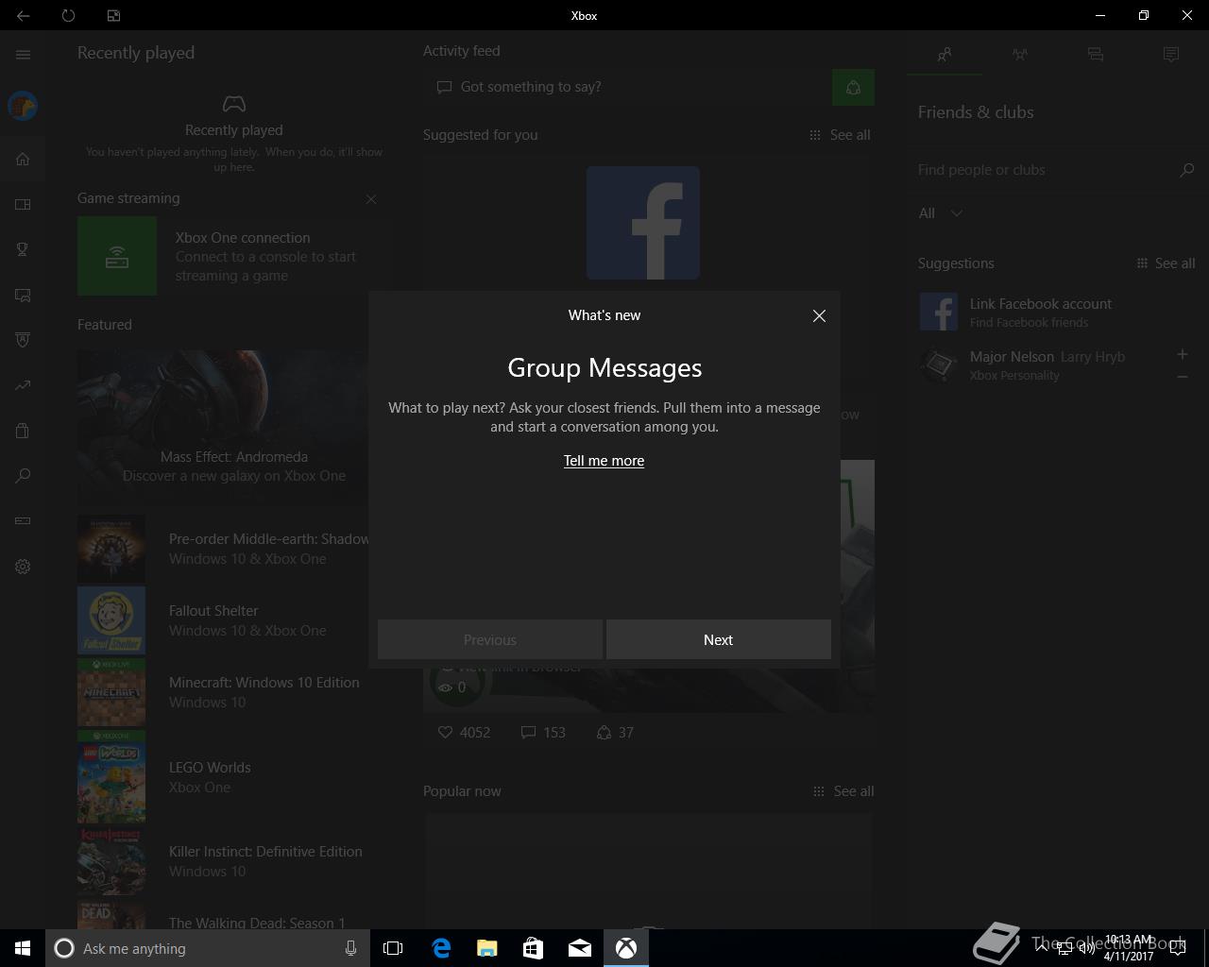Click the Facebook tile in suggestions
1209x967 pixels.
point(643,223)
